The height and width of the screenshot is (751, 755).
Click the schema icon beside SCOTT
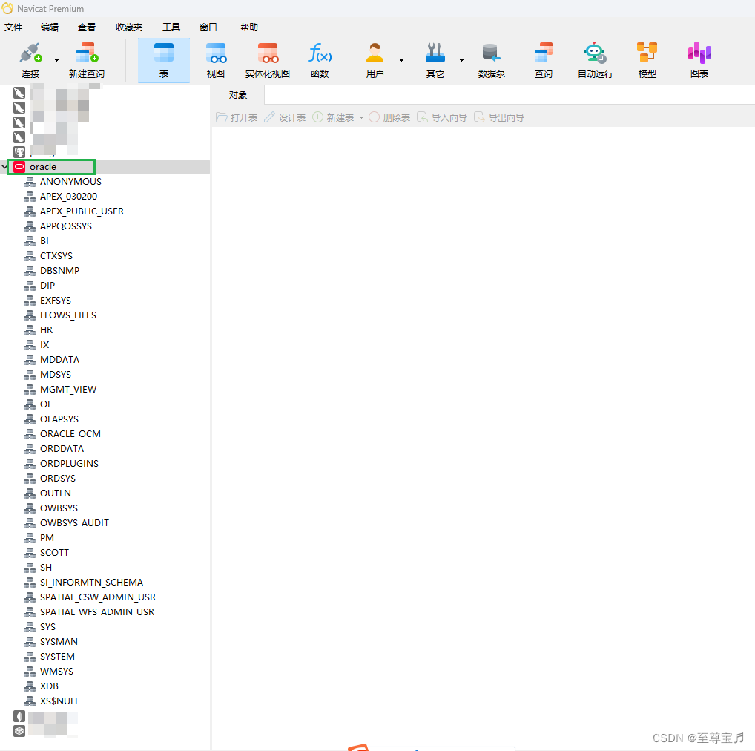[30, 553]
